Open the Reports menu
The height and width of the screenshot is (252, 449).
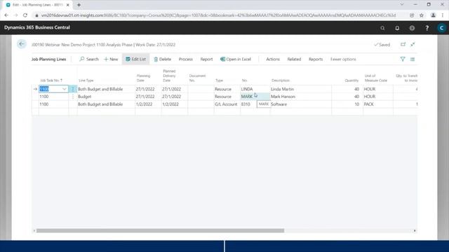[316, 59]
